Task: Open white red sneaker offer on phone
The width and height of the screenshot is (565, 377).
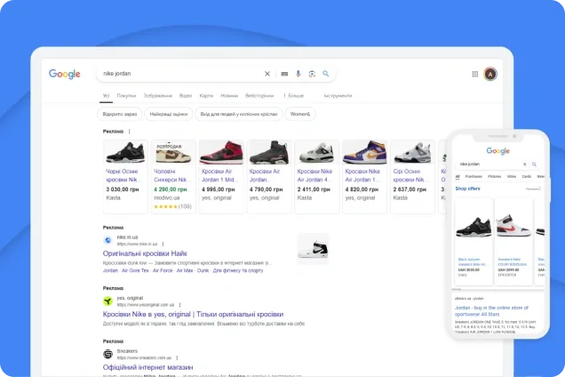Action: (x=513, y=241)
